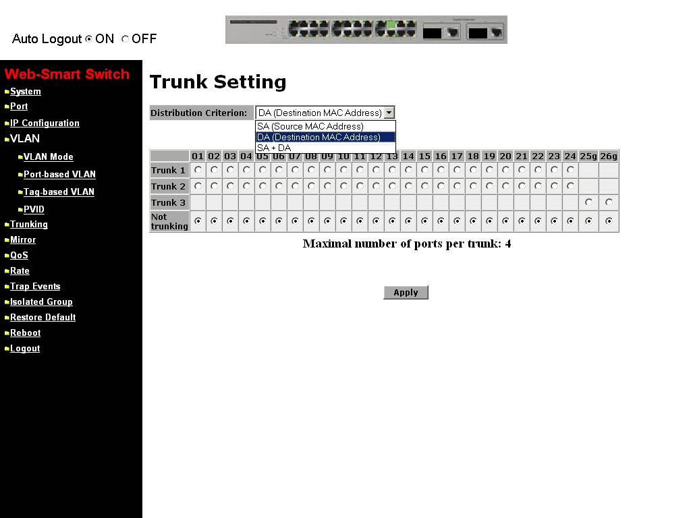This screenshot has width=691, height=518.
Task: Collapse the Distribution Criterion dropdown arrow
Action: tap(389, 113)
